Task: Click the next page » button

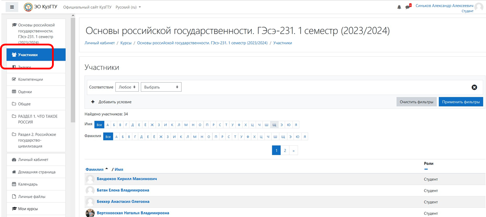Action: coord(293,151)
